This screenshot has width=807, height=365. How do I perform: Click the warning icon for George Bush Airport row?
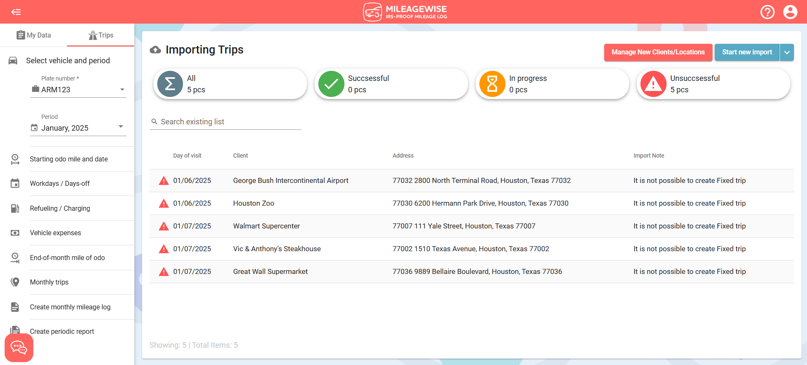[164, 181]
